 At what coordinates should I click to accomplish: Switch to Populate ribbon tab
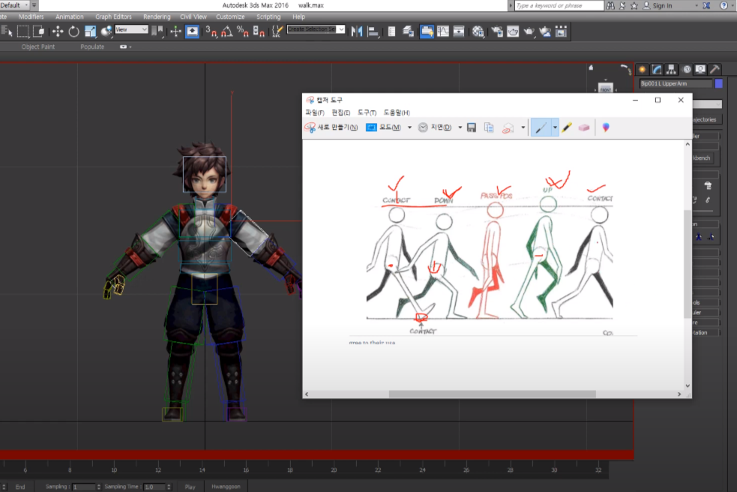point(92,46)
